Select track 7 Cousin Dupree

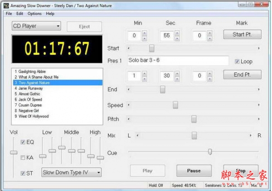(58, 105)
